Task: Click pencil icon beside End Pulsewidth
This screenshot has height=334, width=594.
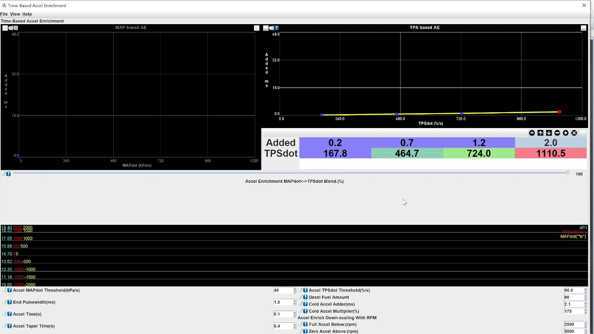Action: click(4, 302)
